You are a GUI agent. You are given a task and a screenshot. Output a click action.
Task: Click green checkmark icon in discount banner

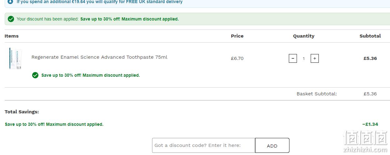11,19
